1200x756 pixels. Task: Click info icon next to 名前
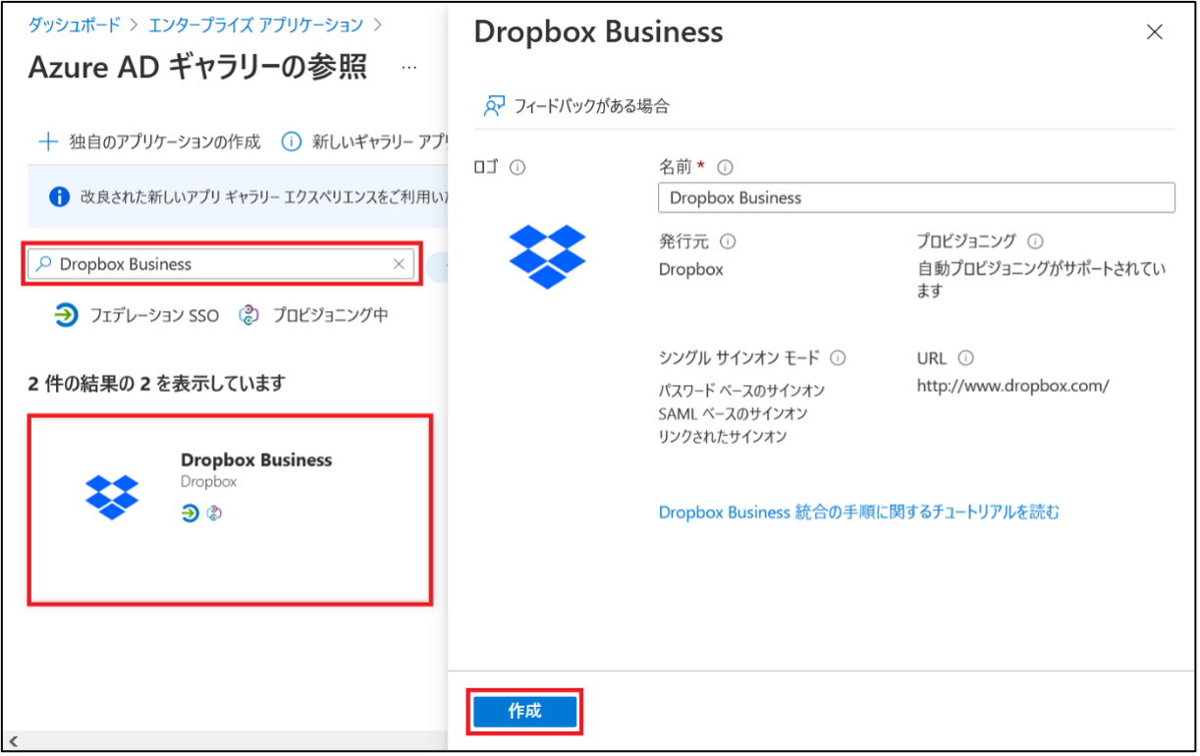[x=726, y=167]
